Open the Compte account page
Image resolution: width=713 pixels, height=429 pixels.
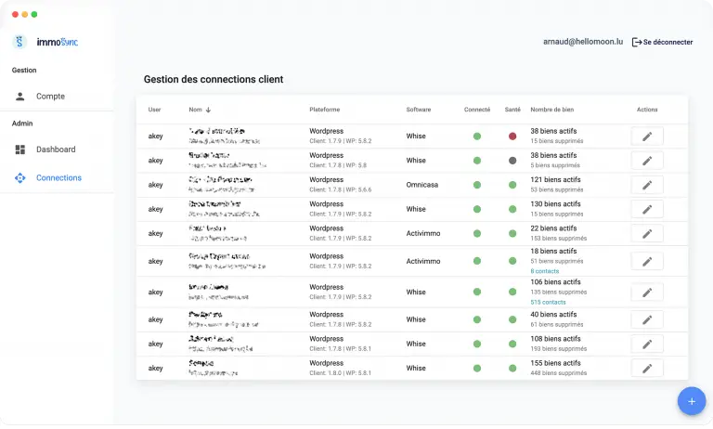click(x=50, y=97)
